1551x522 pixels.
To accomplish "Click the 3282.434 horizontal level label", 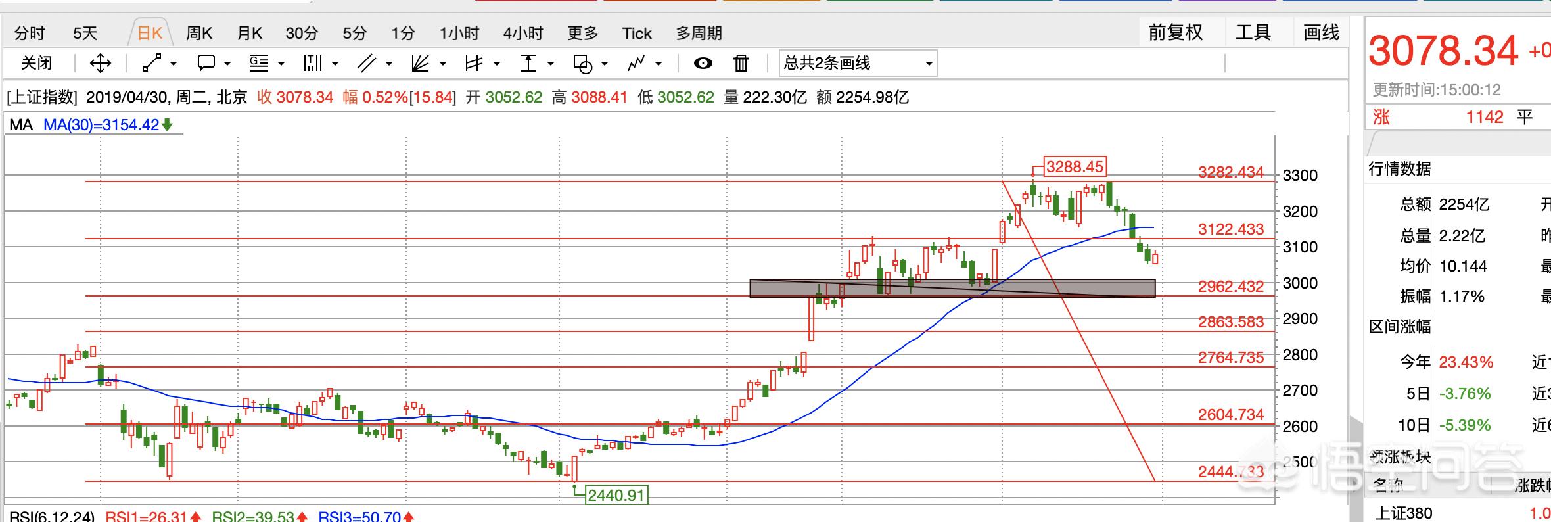I will tap(1231, 172).
